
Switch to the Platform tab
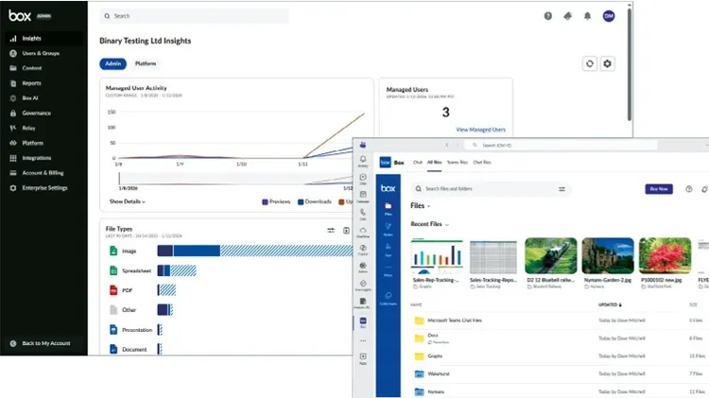tap(146, 63)
